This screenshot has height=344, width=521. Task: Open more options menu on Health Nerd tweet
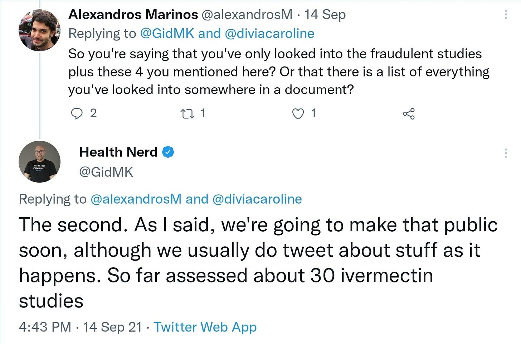506,153
